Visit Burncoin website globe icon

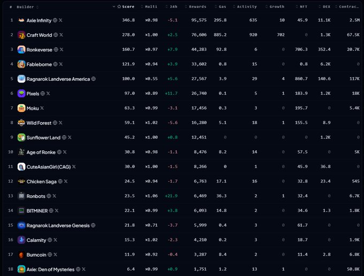coord(50,255)
